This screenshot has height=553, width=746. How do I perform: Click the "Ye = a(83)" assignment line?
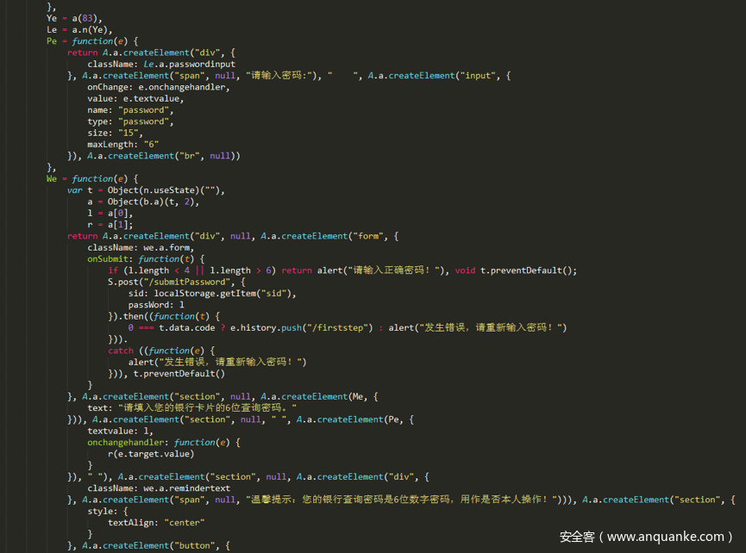[x=76, y=18]
